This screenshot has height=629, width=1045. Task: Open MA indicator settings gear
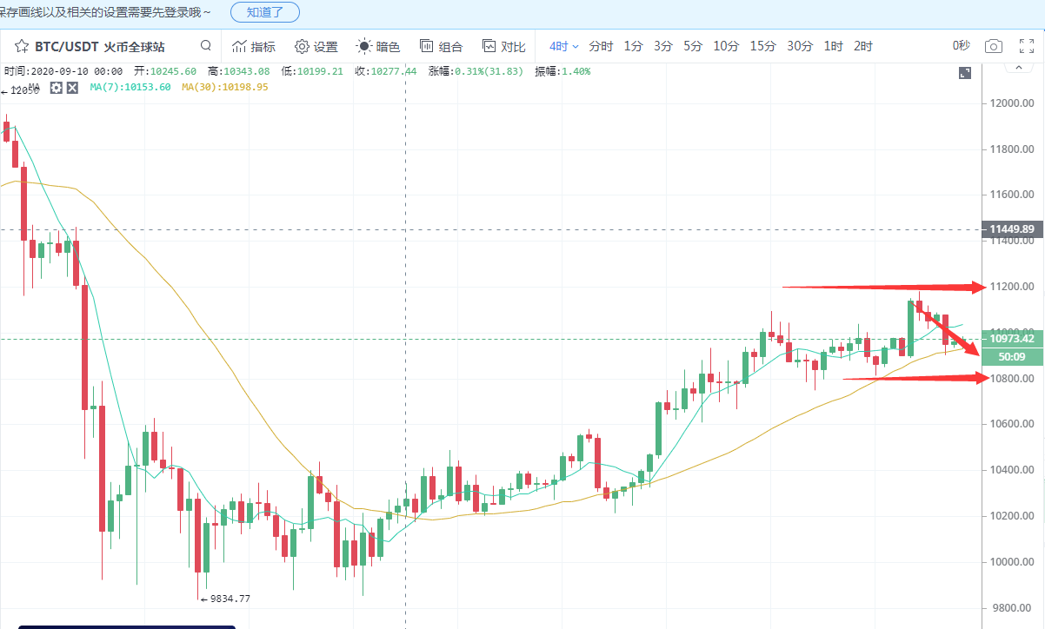[x=57, y=87]
